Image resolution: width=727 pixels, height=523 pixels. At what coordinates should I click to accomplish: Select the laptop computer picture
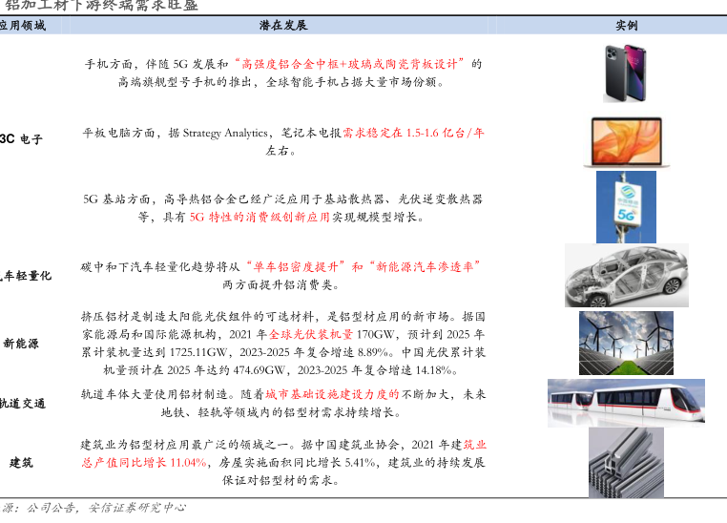(626, 141)
